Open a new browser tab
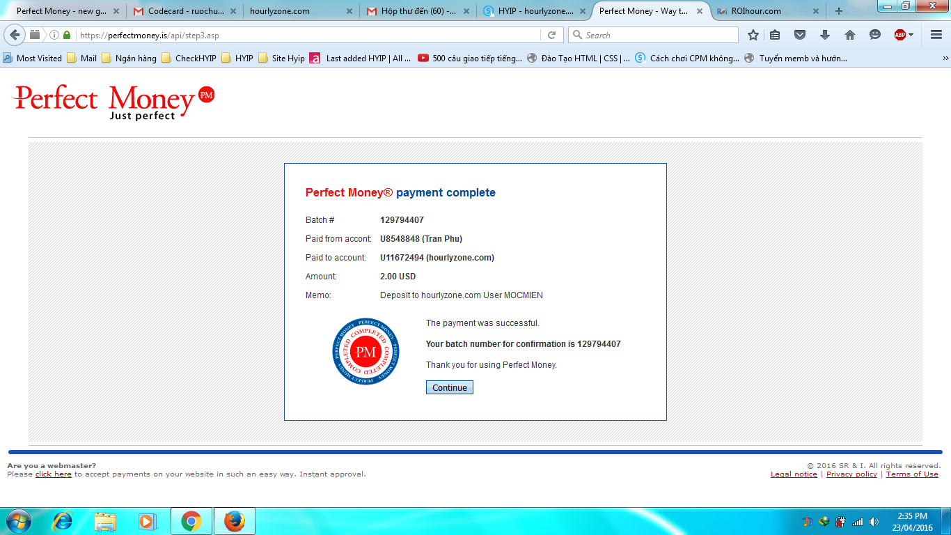Screen dimensions: 951x535 click(x=839, y=11)
